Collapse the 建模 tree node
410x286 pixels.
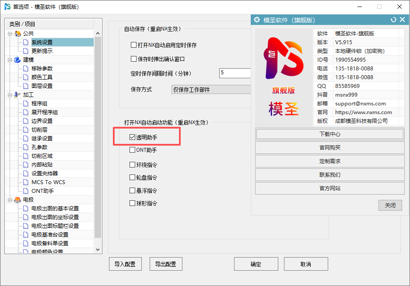(10, 60)
